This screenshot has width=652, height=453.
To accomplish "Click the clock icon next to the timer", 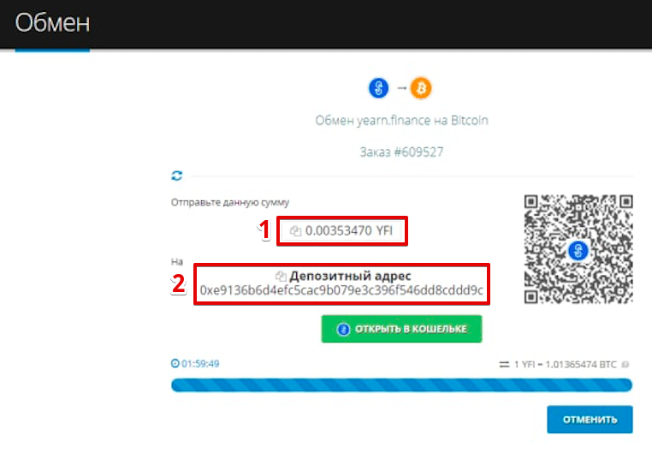I will coord(175,364).
